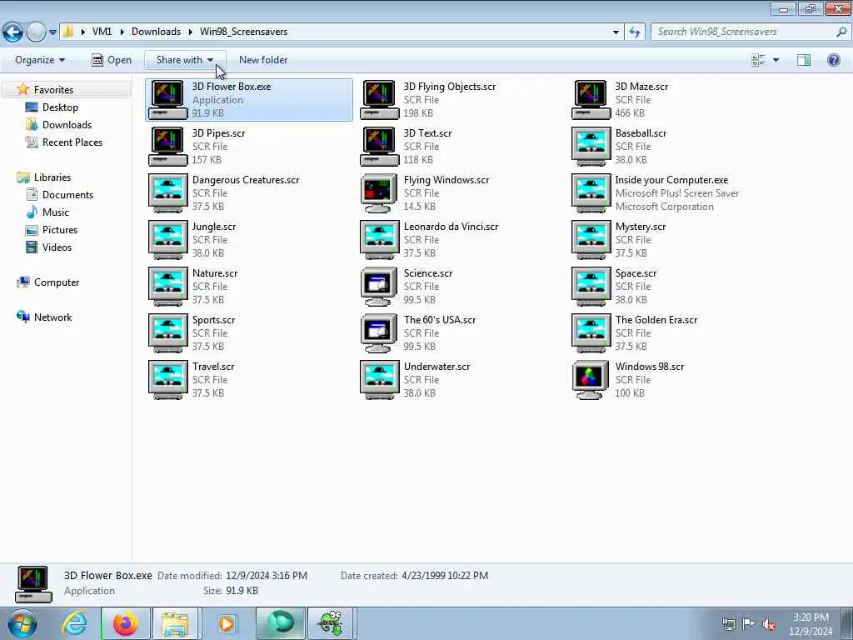
Task: Select the 3D Pipes.scr file icon
Action: (x=167, y=147)
